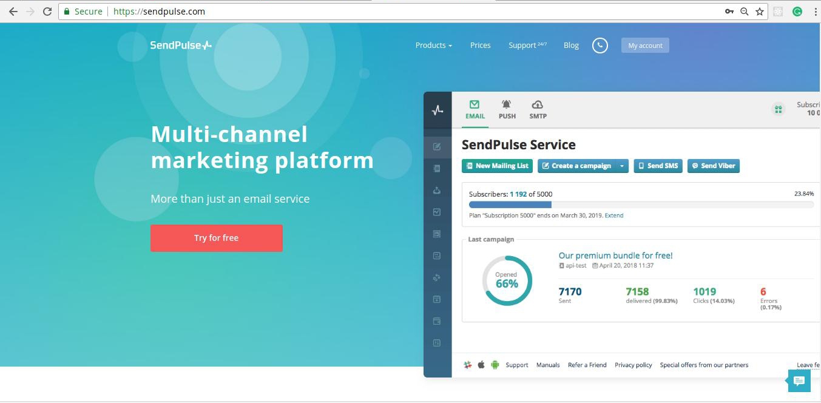This screenshot has height=403, width=821.
Task: Click the circular arrows automation icon in sidebar
Action: tap(437, 277)
